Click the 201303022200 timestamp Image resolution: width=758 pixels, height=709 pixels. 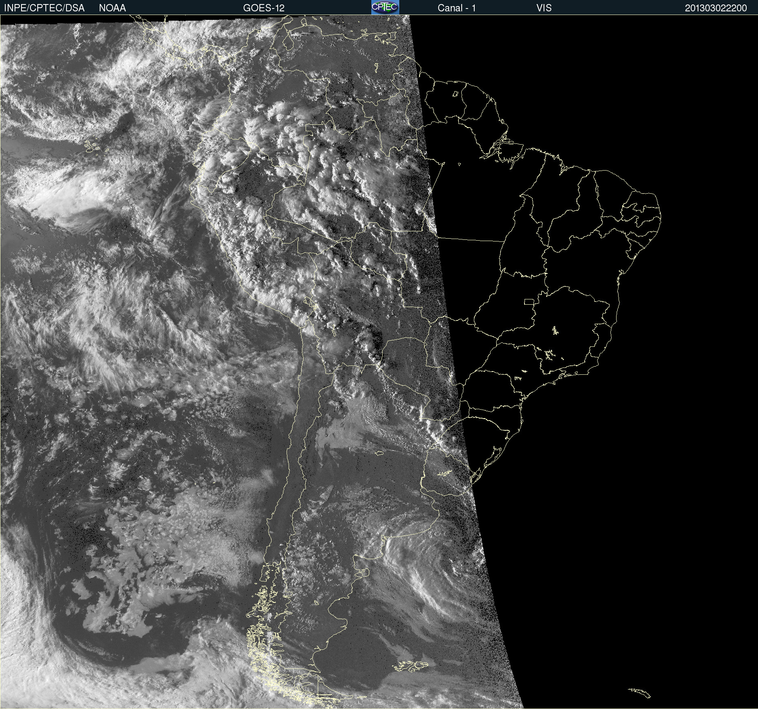(x=716, y=8)
